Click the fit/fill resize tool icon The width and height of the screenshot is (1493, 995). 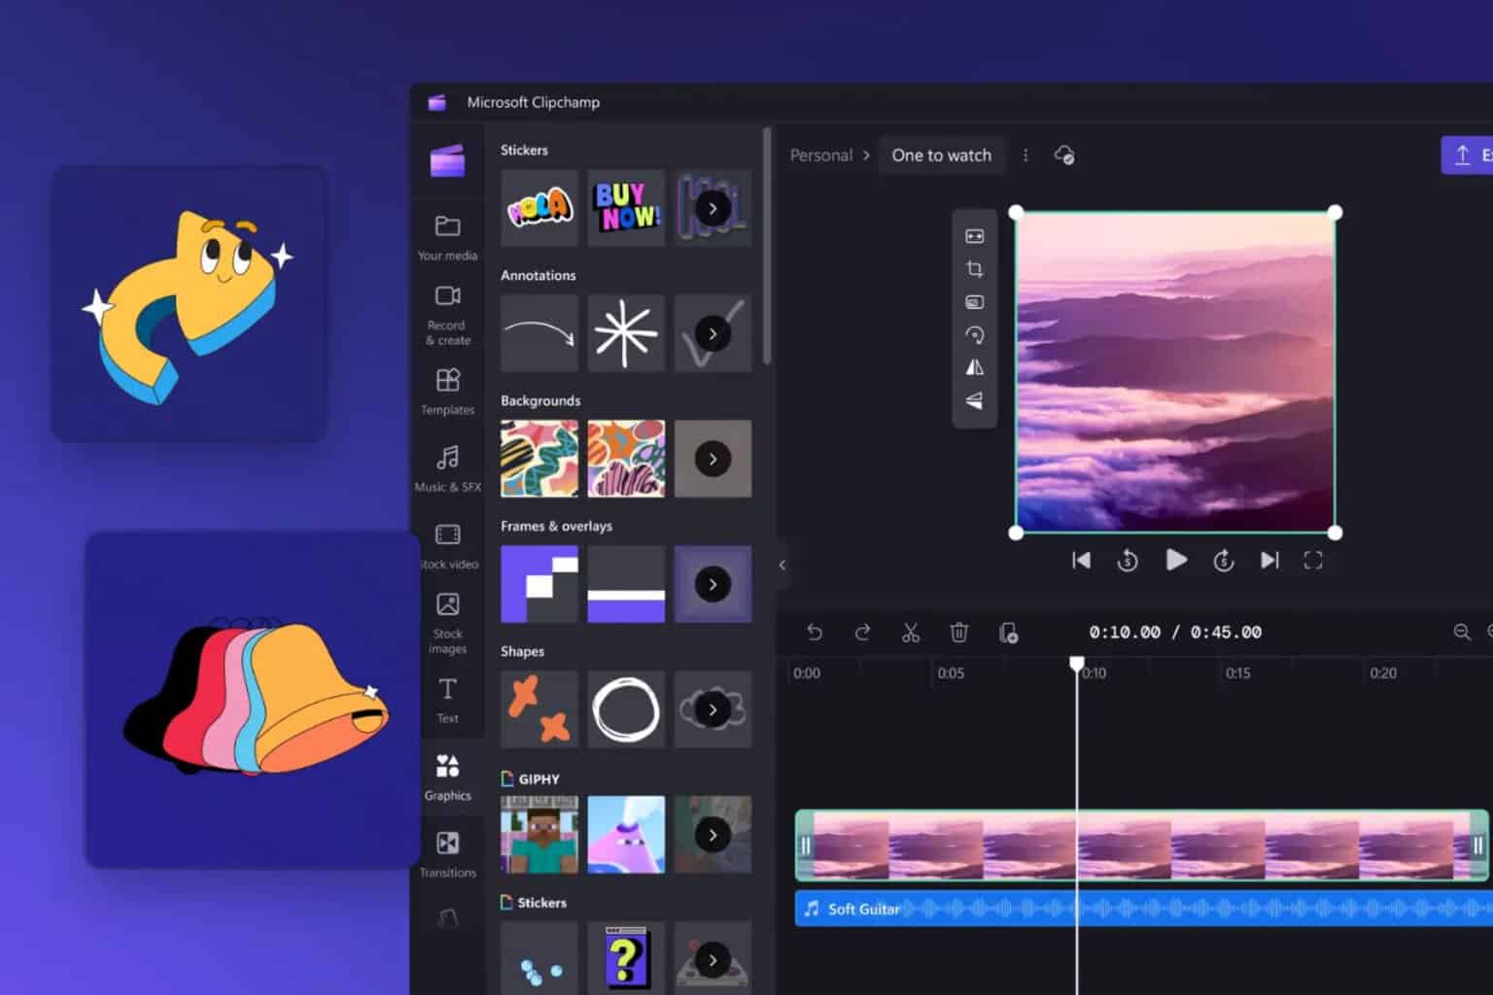(x=974, y=236)
